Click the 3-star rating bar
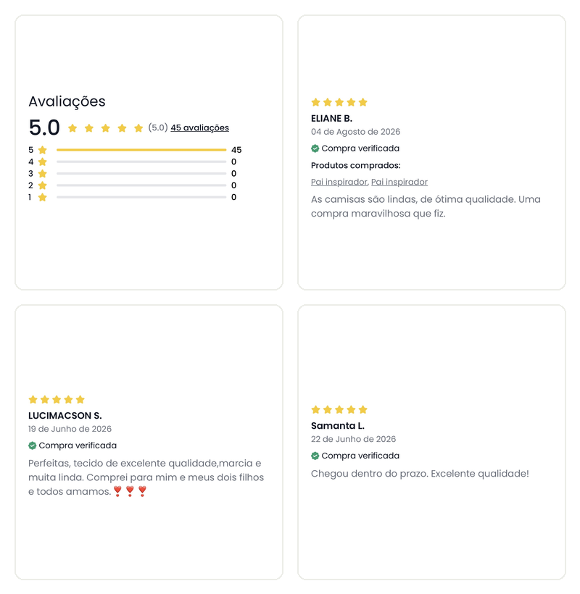 [x=141, y=174]
